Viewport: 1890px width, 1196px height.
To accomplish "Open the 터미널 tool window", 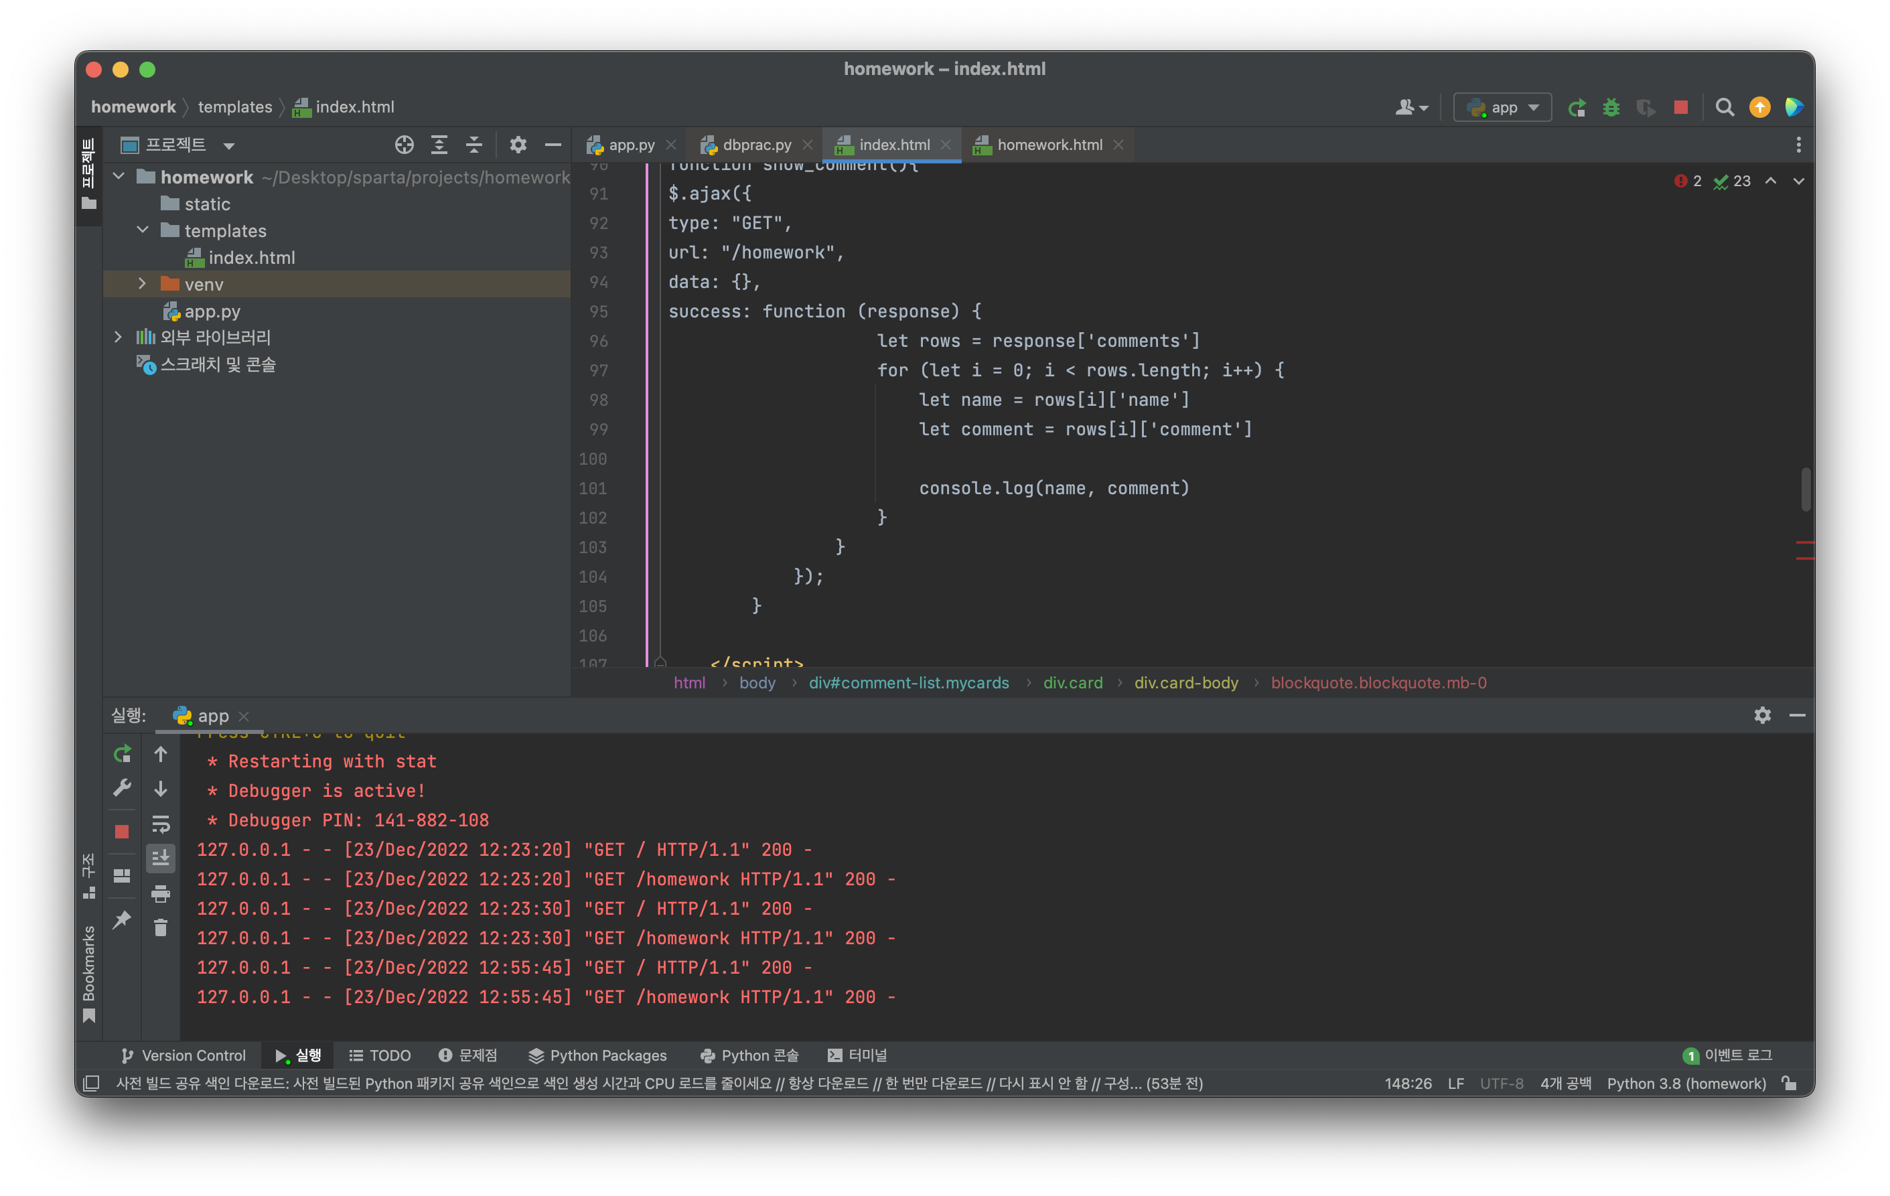I will coord(858,1055).
